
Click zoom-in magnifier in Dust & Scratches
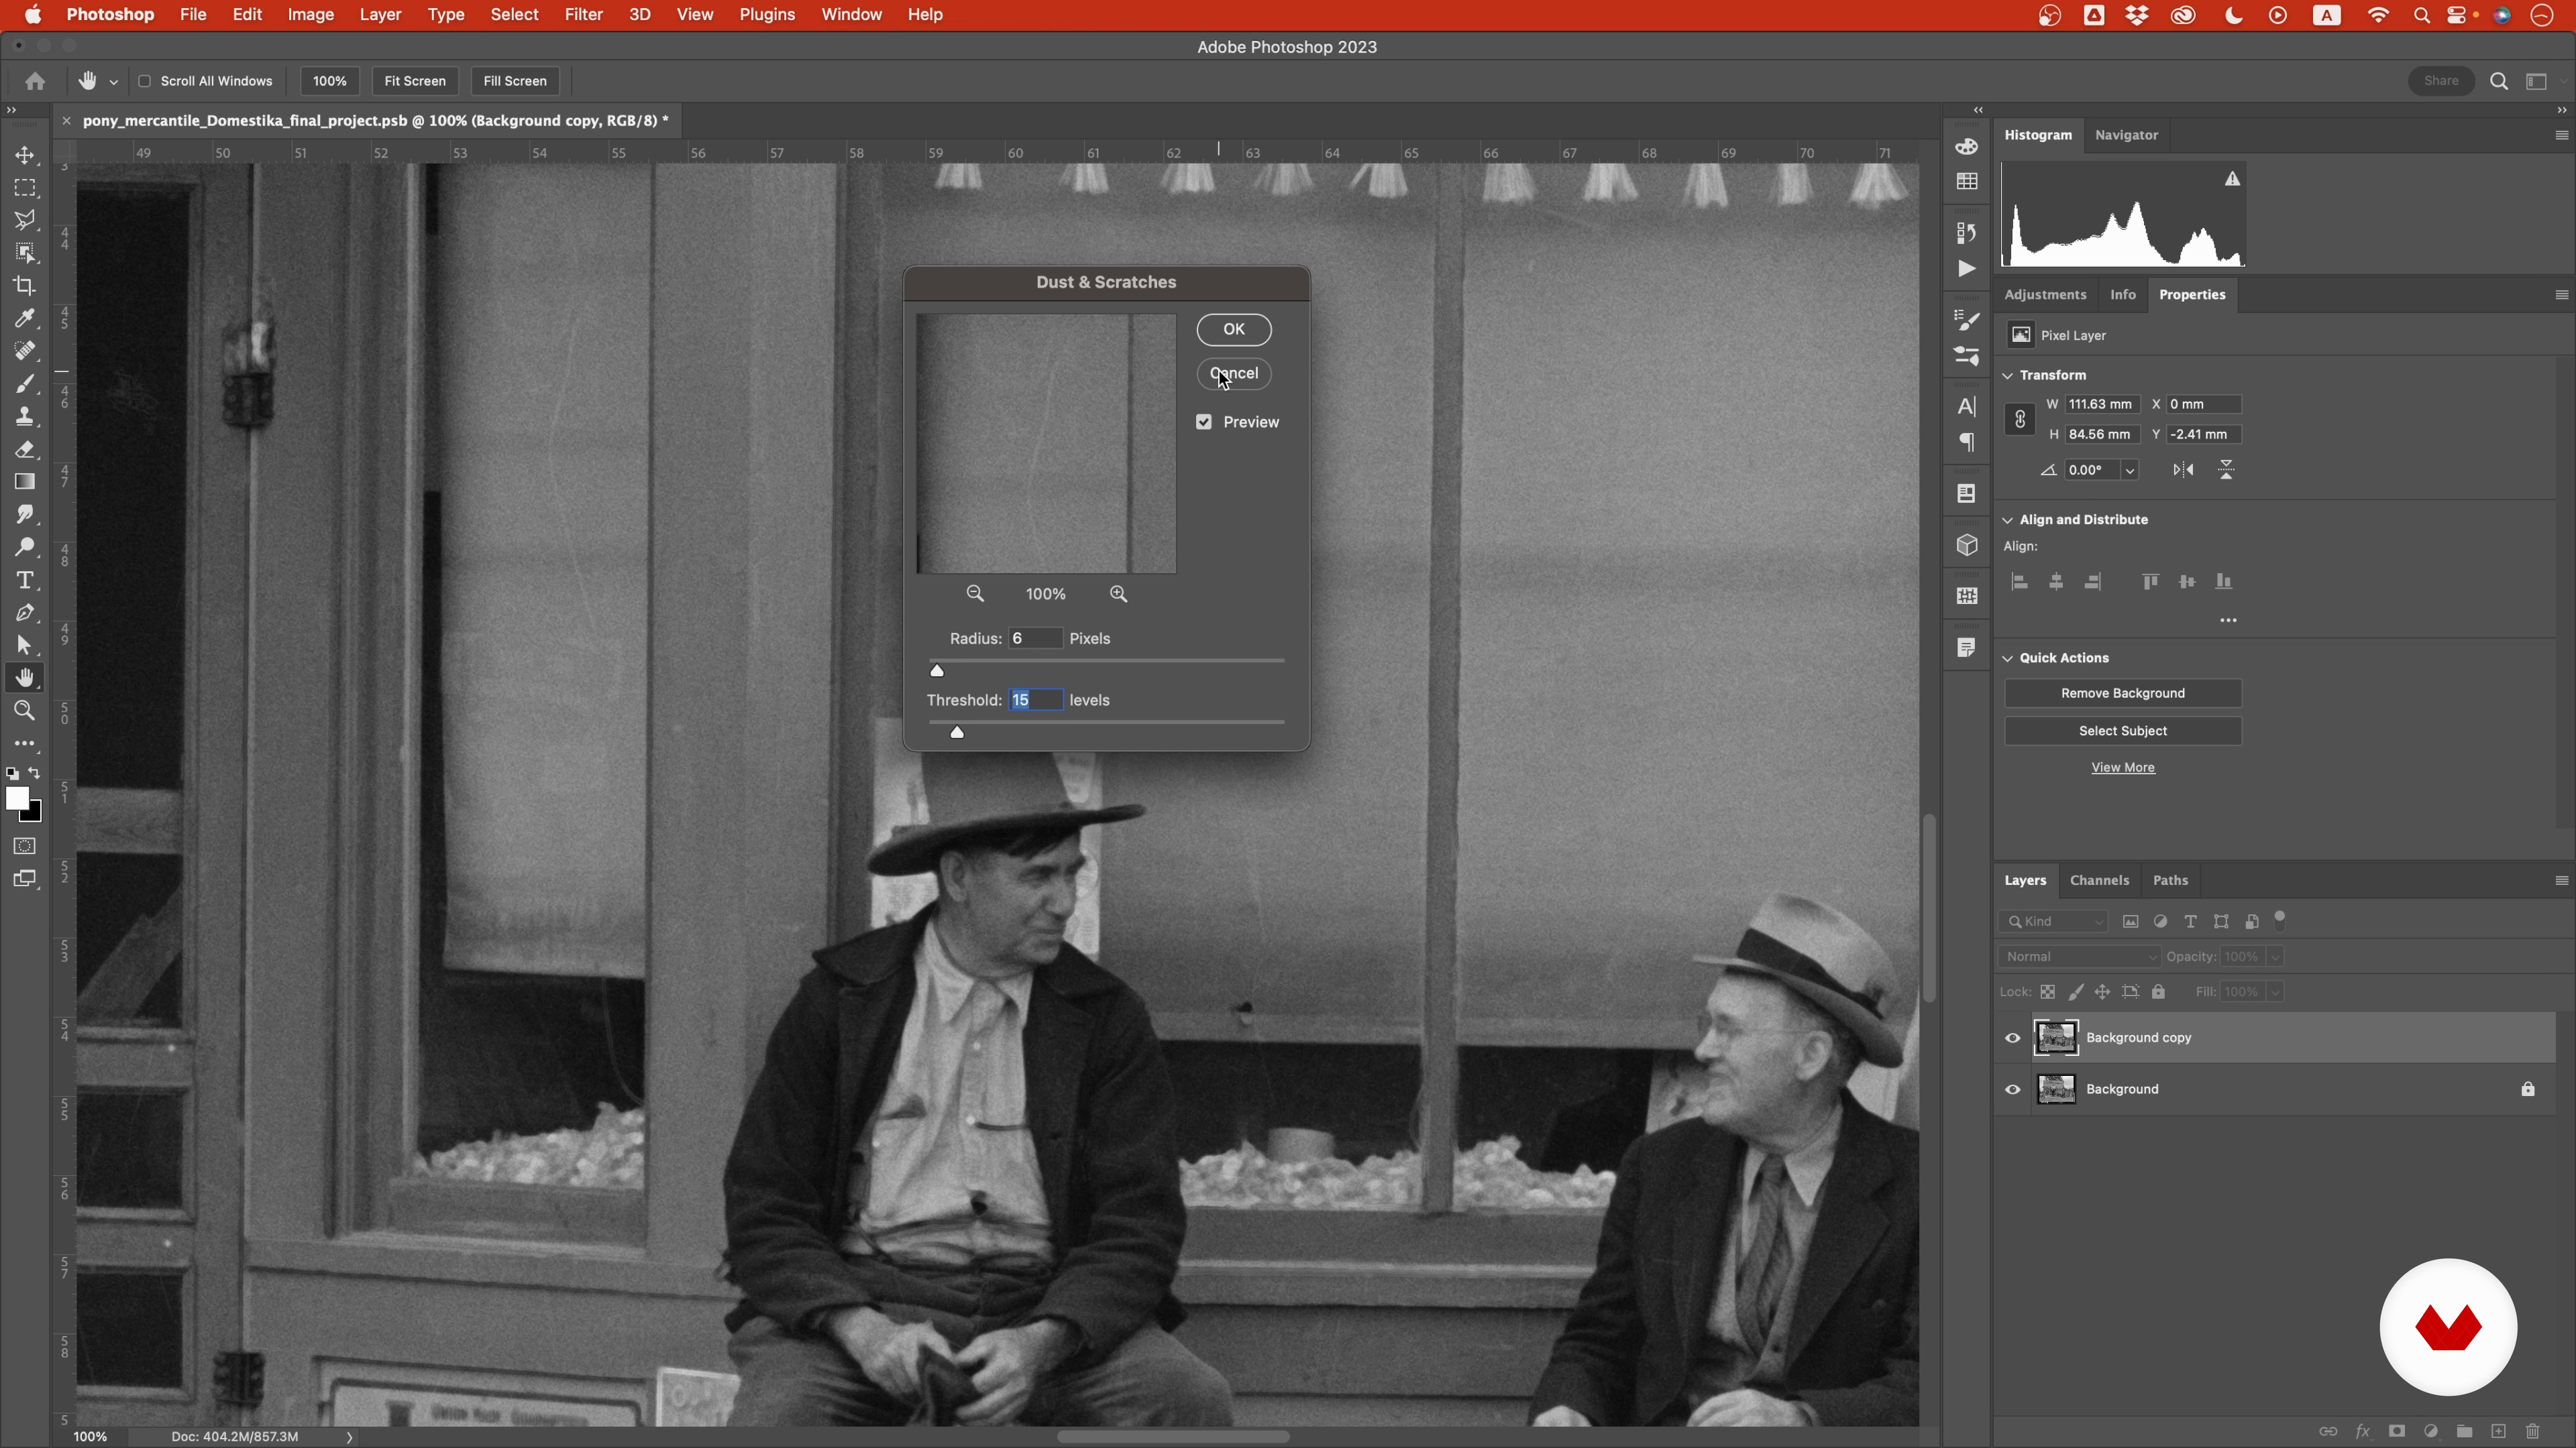pyautogui.click(x=1118, y=595)
